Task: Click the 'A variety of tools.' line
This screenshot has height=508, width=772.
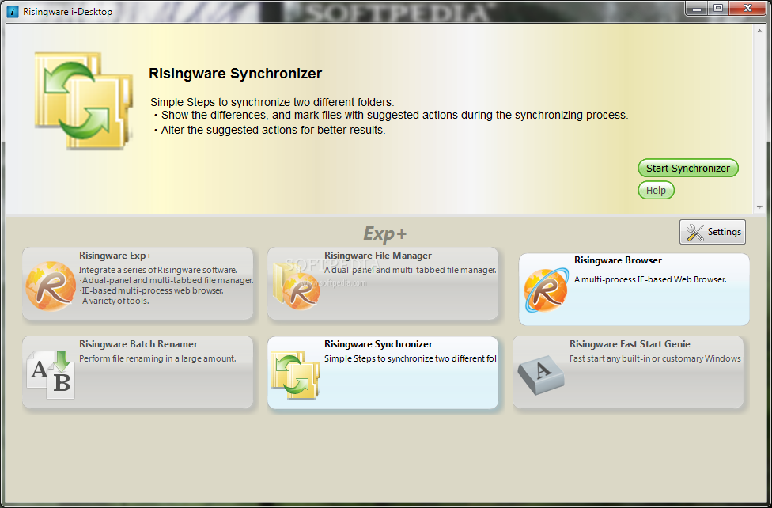Action: click(x=114, y=301)
